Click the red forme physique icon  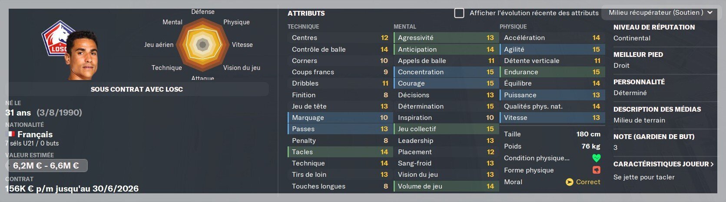pos(596,170)
